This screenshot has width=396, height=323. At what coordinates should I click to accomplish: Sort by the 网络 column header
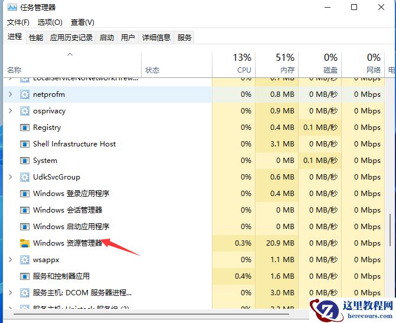363,65
